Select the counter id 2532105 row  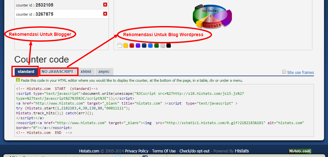pyautogui.click(x=62, y=5)
